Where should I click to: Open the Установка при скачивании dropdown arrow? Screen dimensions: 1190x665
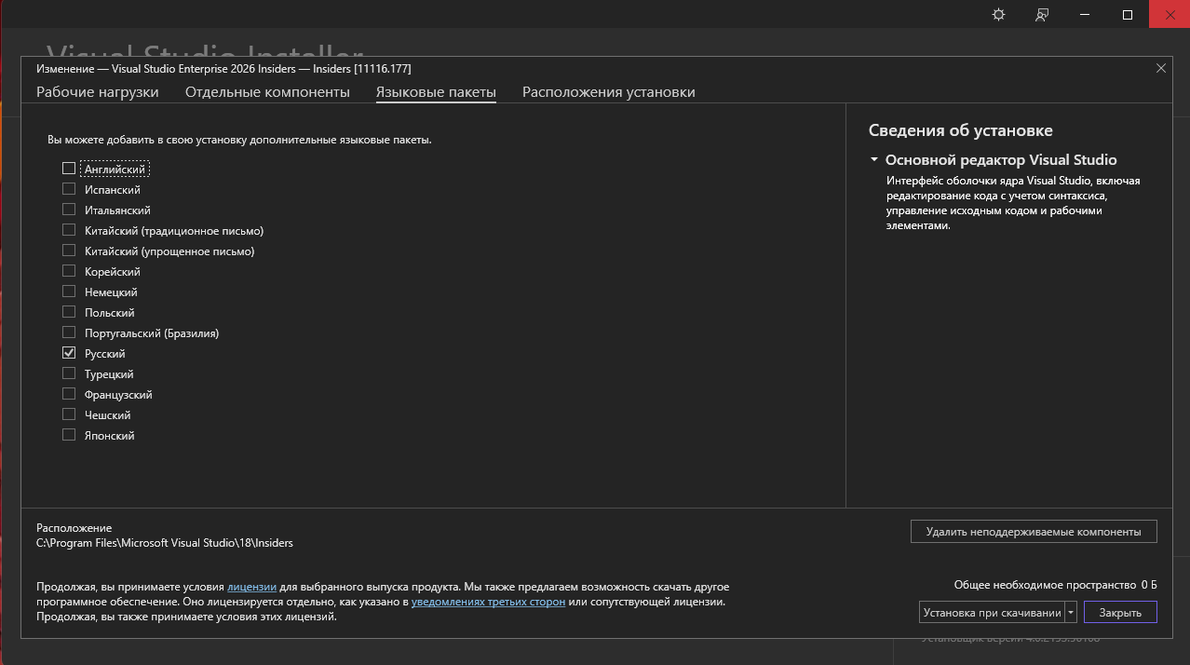coord(1071,612)
